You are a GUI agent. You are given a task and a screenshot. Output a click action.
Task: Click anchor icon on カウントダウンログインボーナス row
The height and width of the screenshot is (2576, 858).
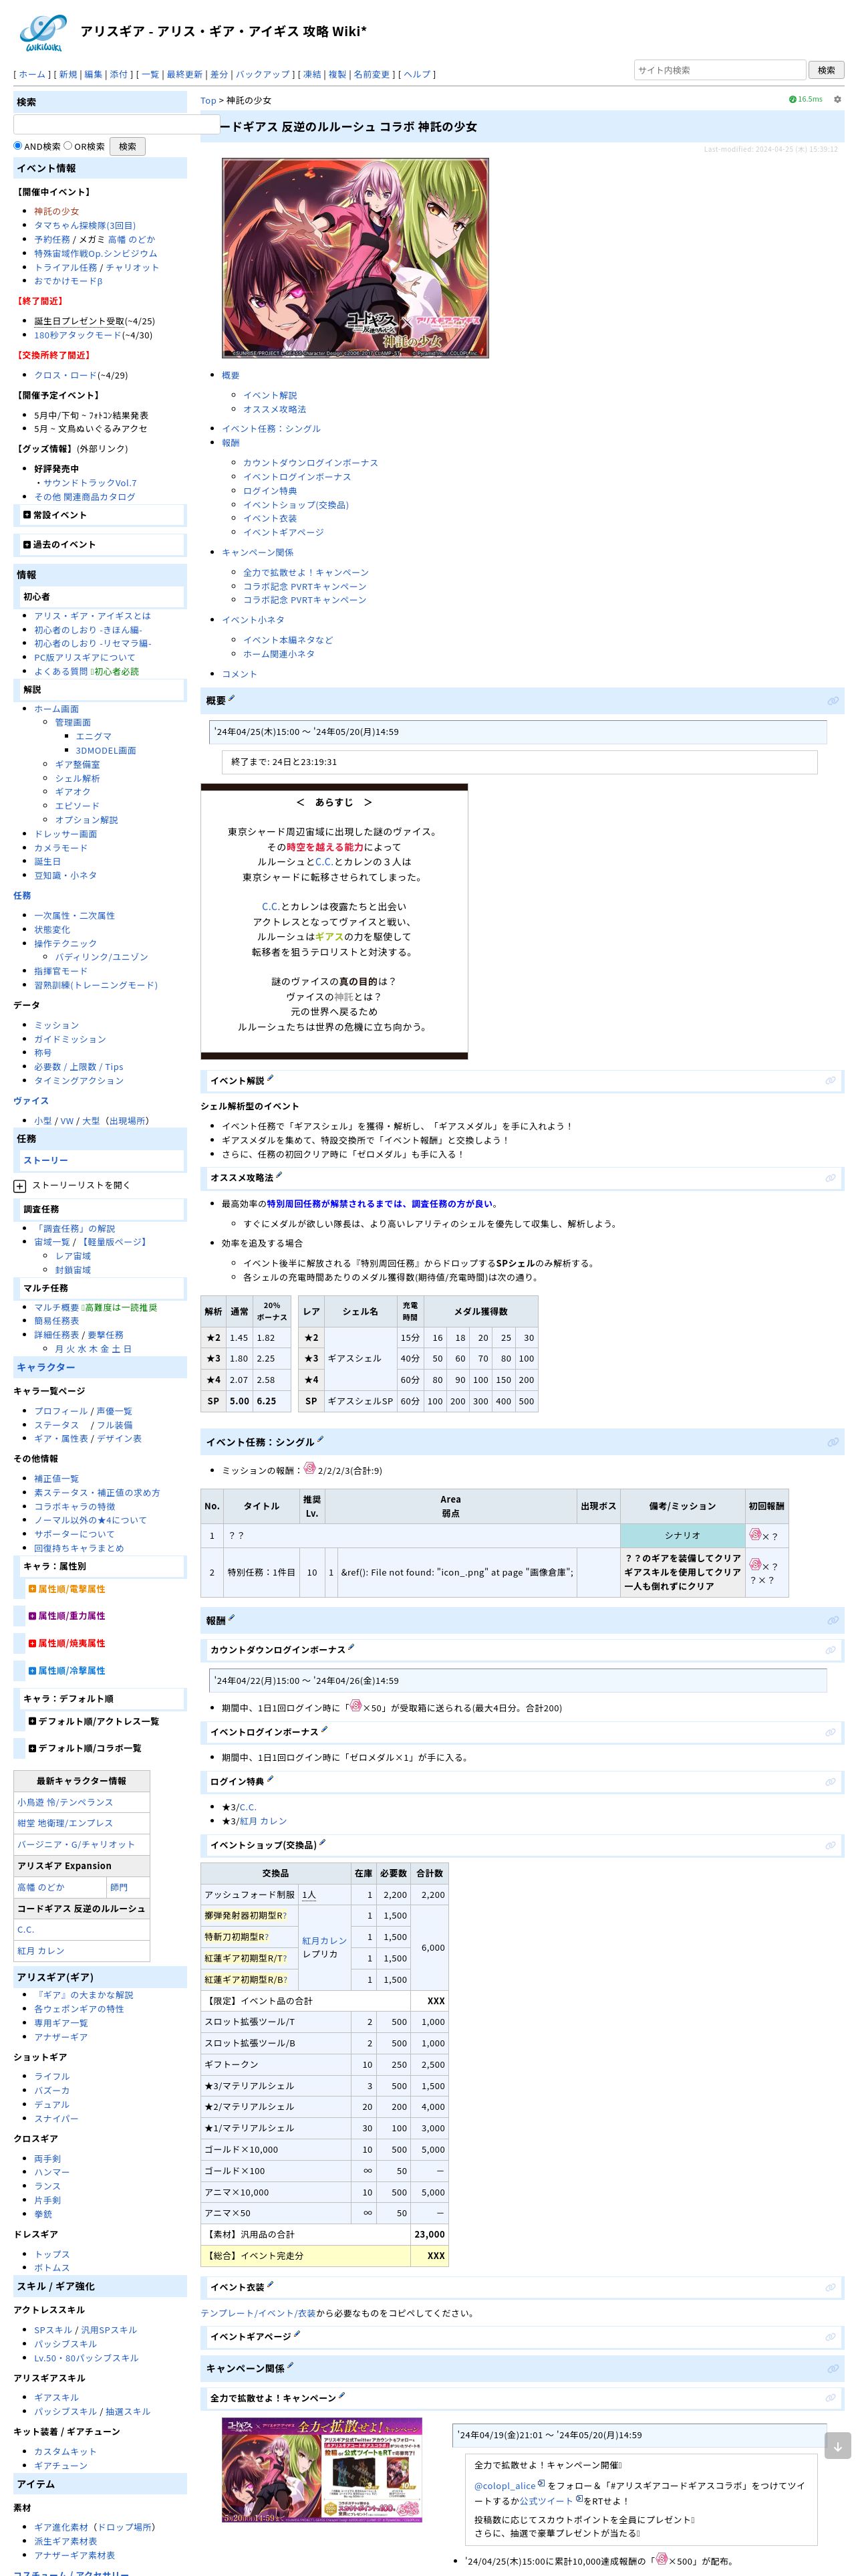click(x=830, y=1650)
